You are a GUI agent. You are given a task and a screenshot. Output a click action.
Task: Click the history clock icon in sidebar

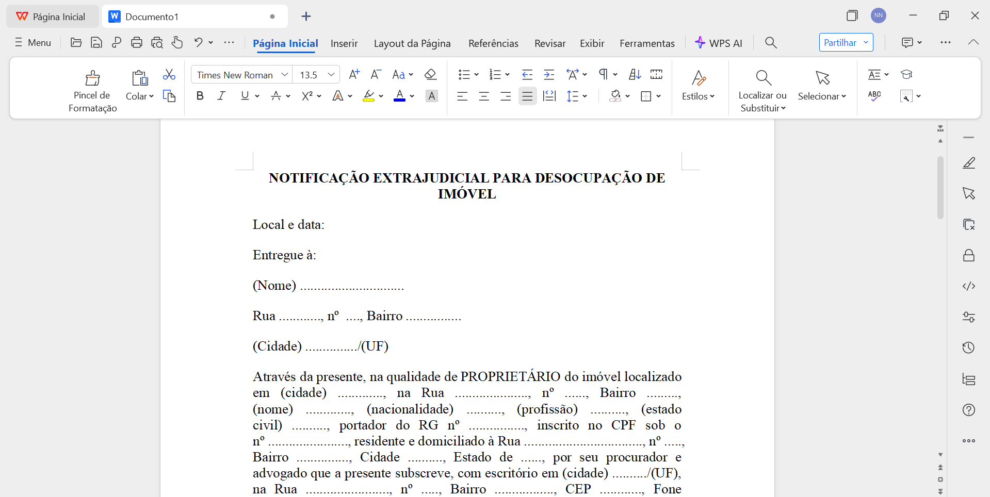point(969,347)
